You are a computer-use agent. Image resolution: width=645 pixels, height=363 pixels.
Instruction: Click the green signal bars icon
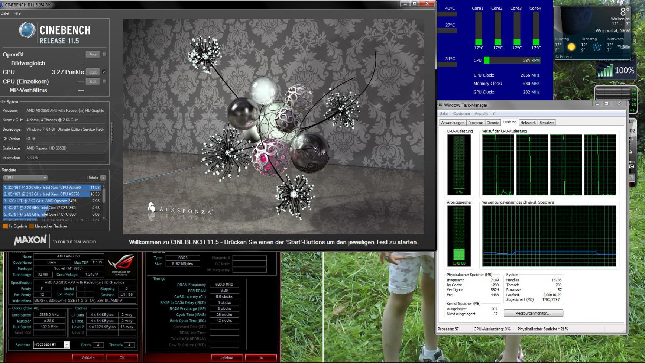(605, 71)
